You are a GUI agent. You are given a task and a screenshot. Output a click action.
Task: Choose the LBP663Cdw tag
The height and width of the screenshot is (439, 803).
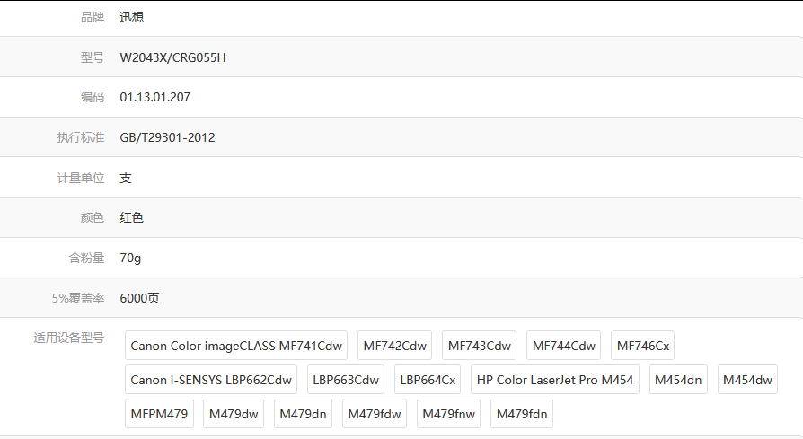pyautogui.click(x=346, y=380)
